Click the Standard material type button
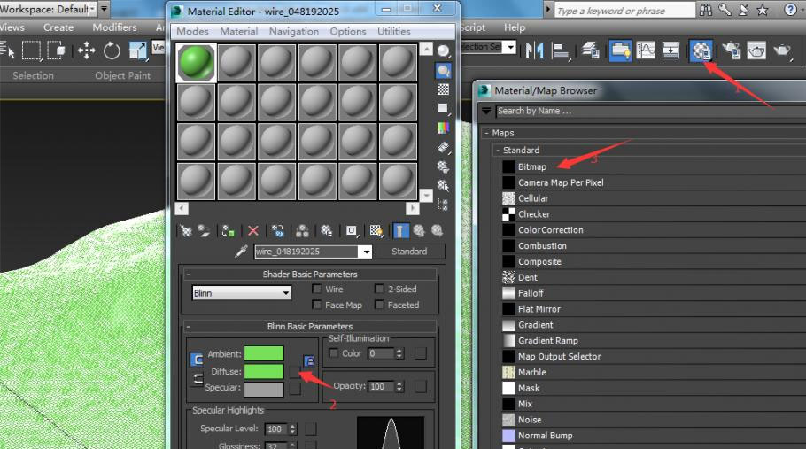Image resolution: width=806 pixels, height=449 pixels. pos(409,252)
